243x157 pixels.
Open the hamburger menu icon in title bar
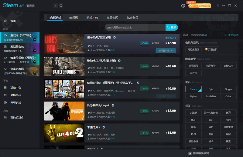coord(218,6)
